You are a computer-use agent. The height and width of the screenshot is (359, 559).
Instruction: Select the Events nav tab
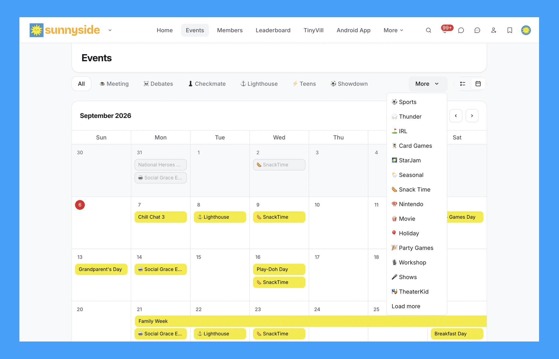pos(195,30)
